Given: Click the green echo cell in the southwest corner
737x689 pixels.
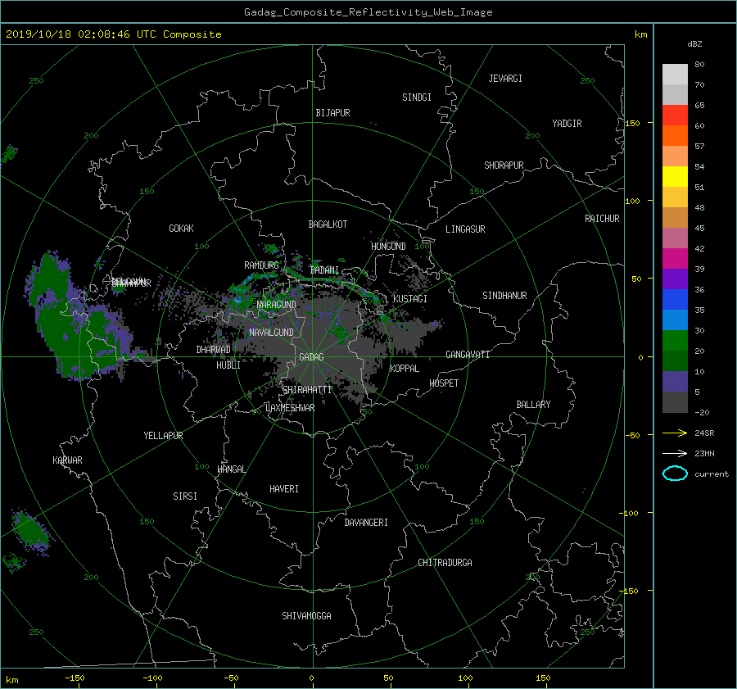Looking at the screenshot, I should (31, 531).
